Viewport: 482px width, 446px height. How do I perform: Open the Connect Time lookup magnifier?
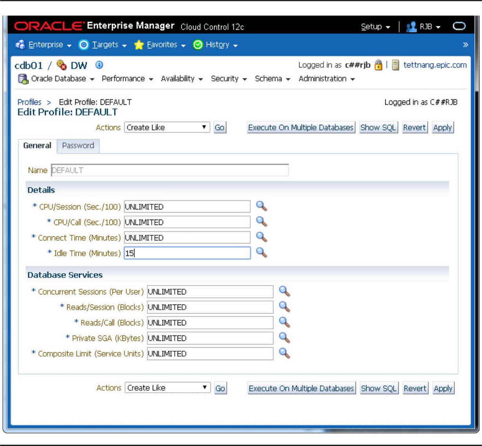[x=261, y=237]
